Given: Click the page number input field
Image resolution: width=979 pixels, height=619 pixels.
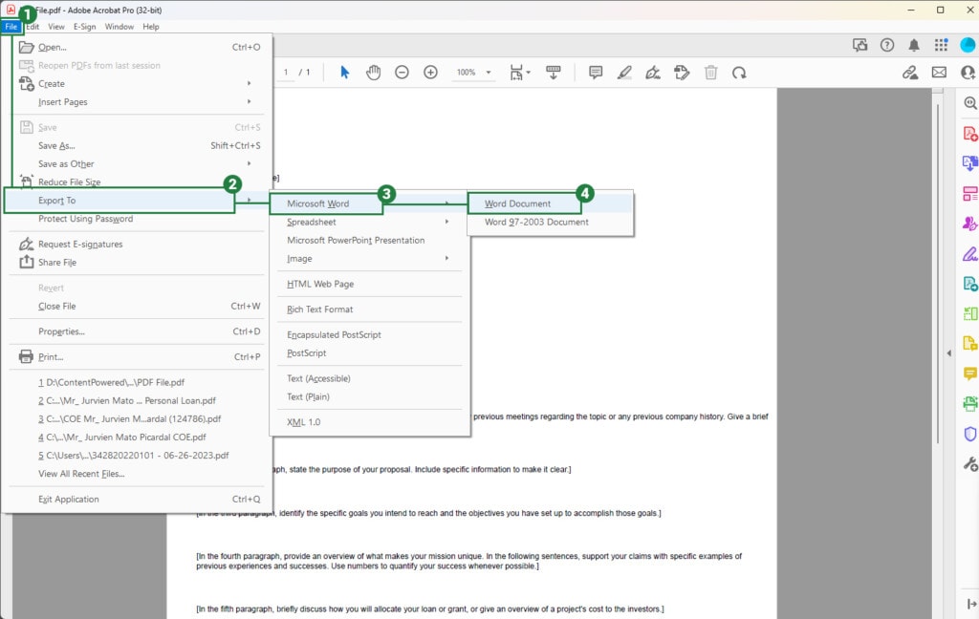Looking at the screenshot, I should [x=286, y=73].
